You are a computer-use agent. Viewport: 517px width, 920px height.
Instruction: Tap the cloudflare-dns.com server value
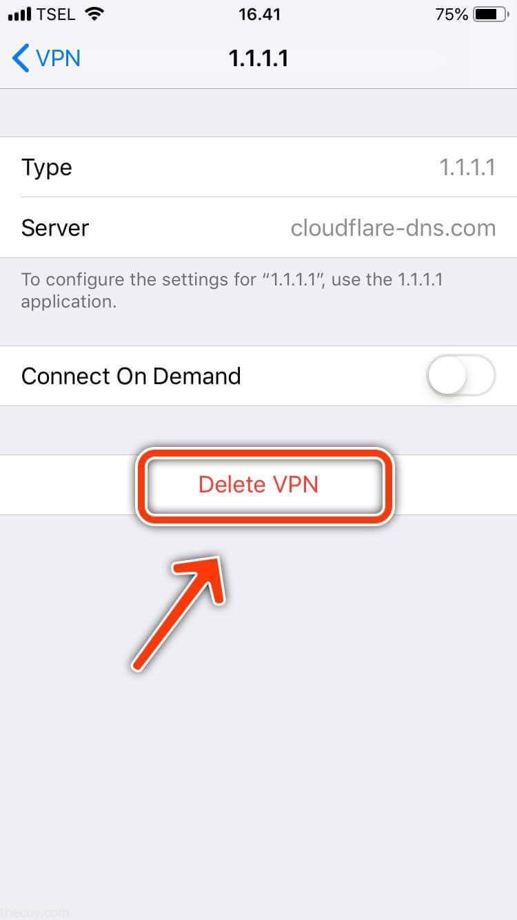tap(393, 228)
